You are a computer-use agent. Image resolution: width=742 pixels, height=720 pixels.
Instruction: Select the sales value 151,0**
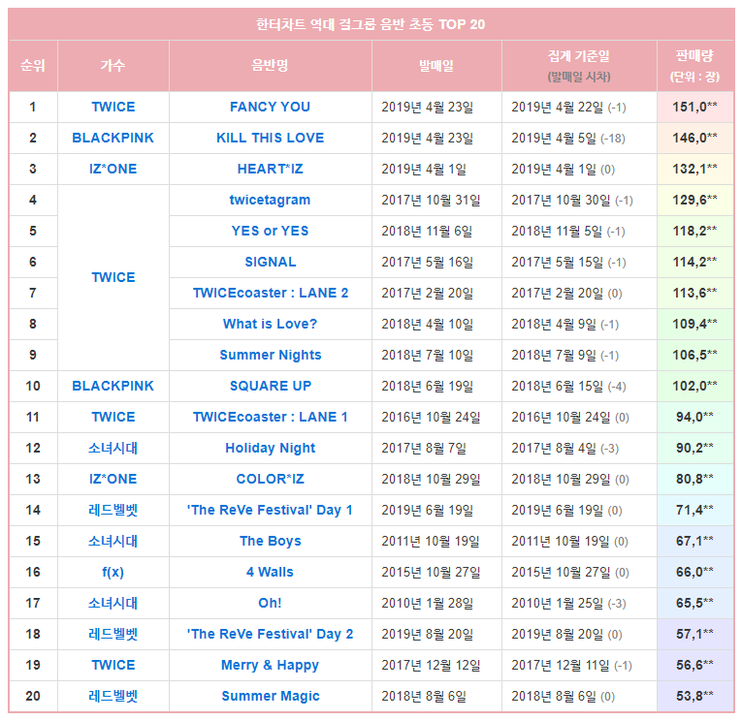click(694, 107)
